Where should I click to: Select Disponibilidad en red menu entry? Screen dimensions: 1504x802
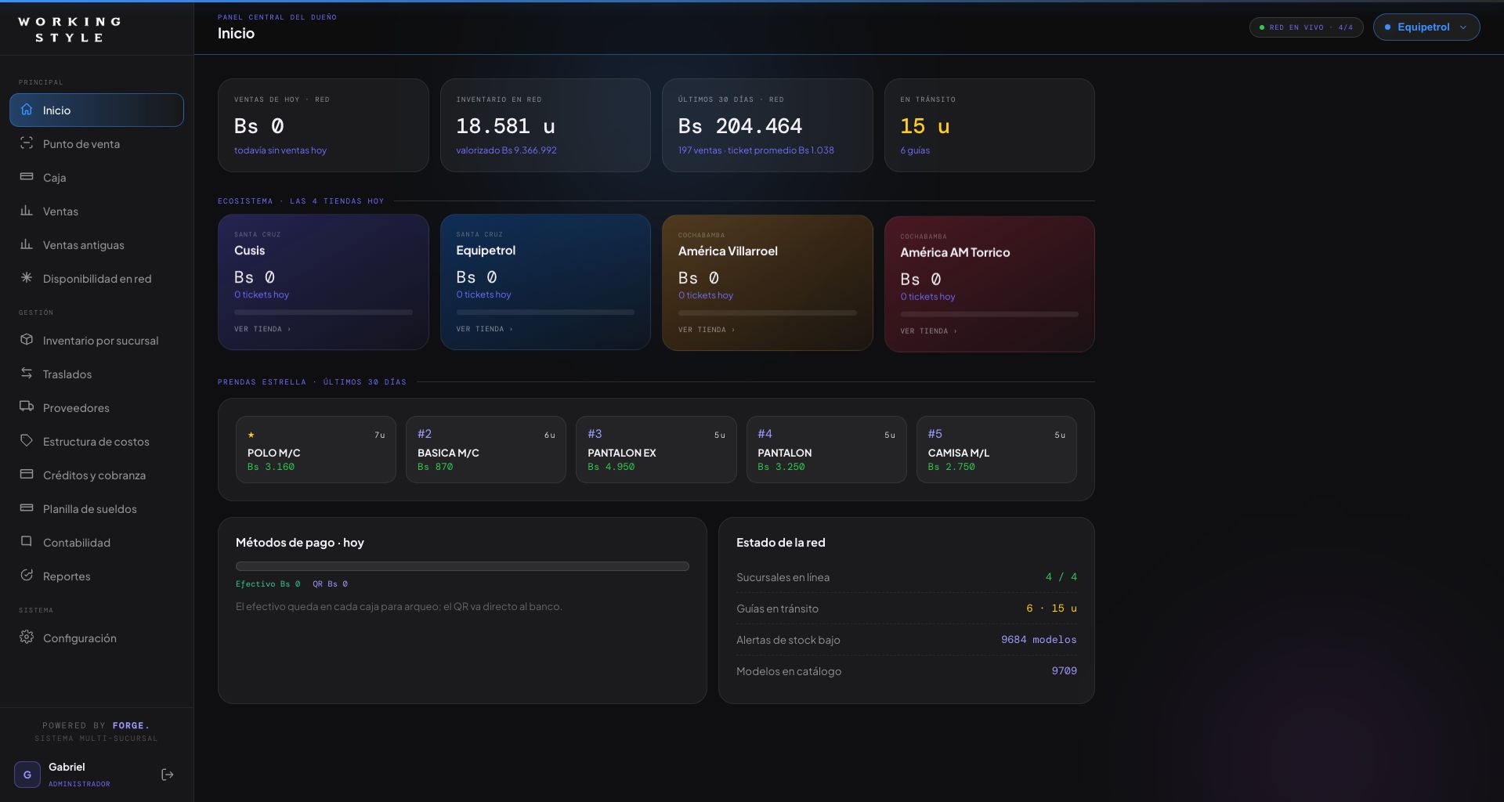pos(96,279)
